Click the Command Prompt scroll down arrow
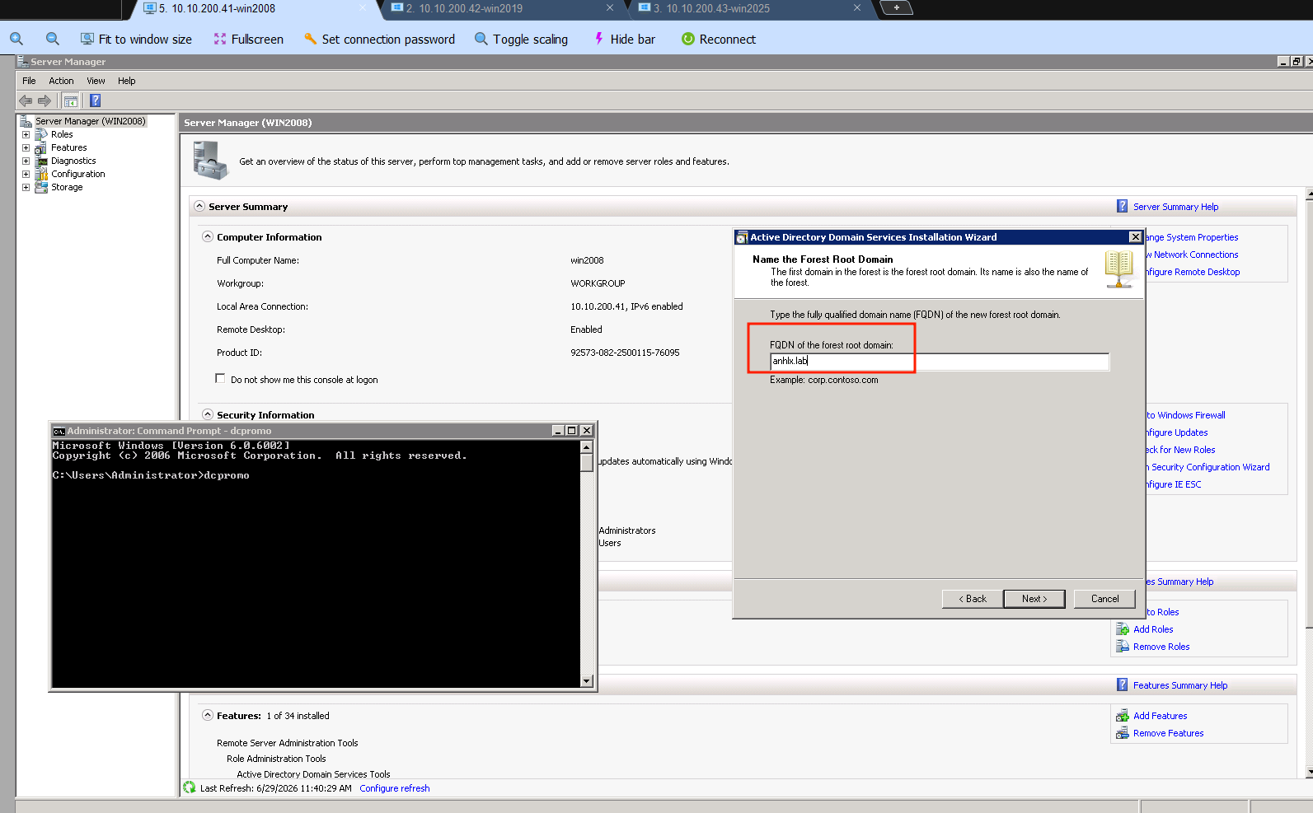The image size is (1313, 813). click(x=587, y=681)
